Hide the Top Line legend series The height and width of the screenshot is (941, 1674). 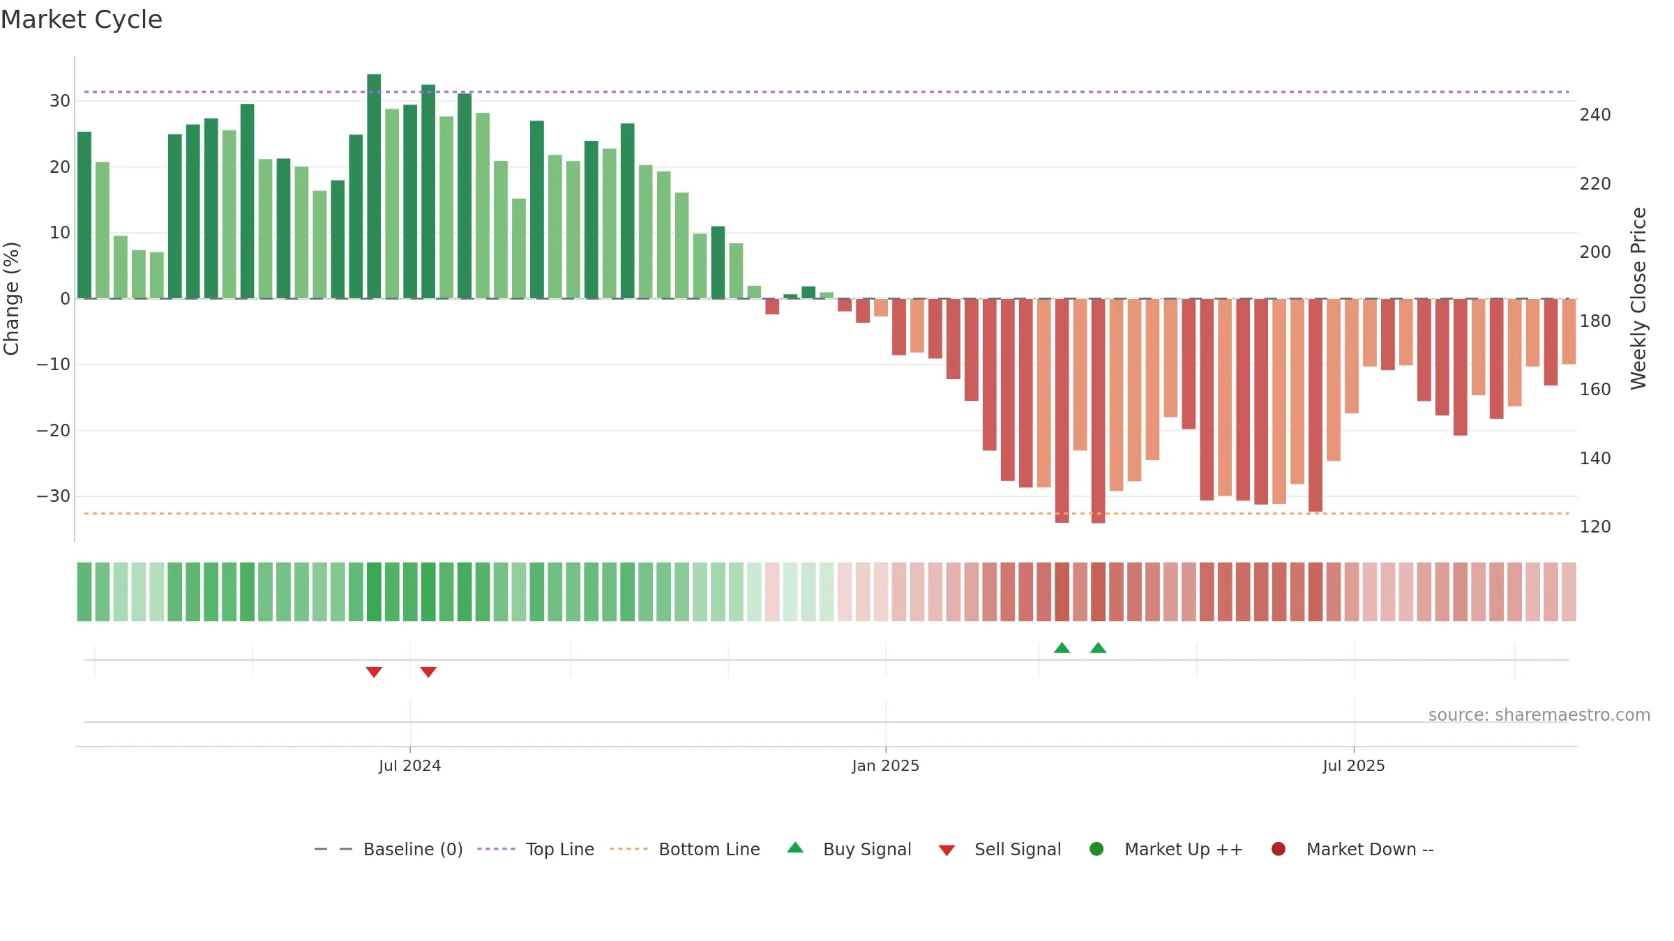[x=536, y=849]
